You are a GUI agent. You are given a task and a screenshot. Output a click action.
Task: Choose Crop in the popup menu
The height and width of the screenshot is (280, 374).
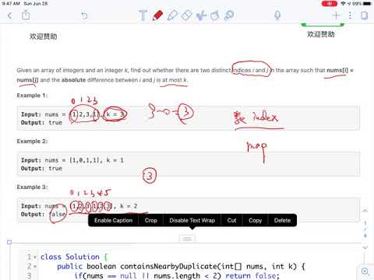(x=151, y=220)
